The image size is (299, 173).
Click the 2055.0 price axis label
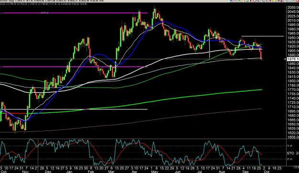tap(293, 8)
